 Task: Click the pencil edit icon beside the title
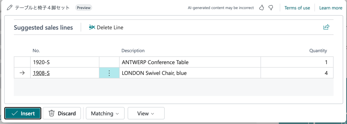coord(10,8)
